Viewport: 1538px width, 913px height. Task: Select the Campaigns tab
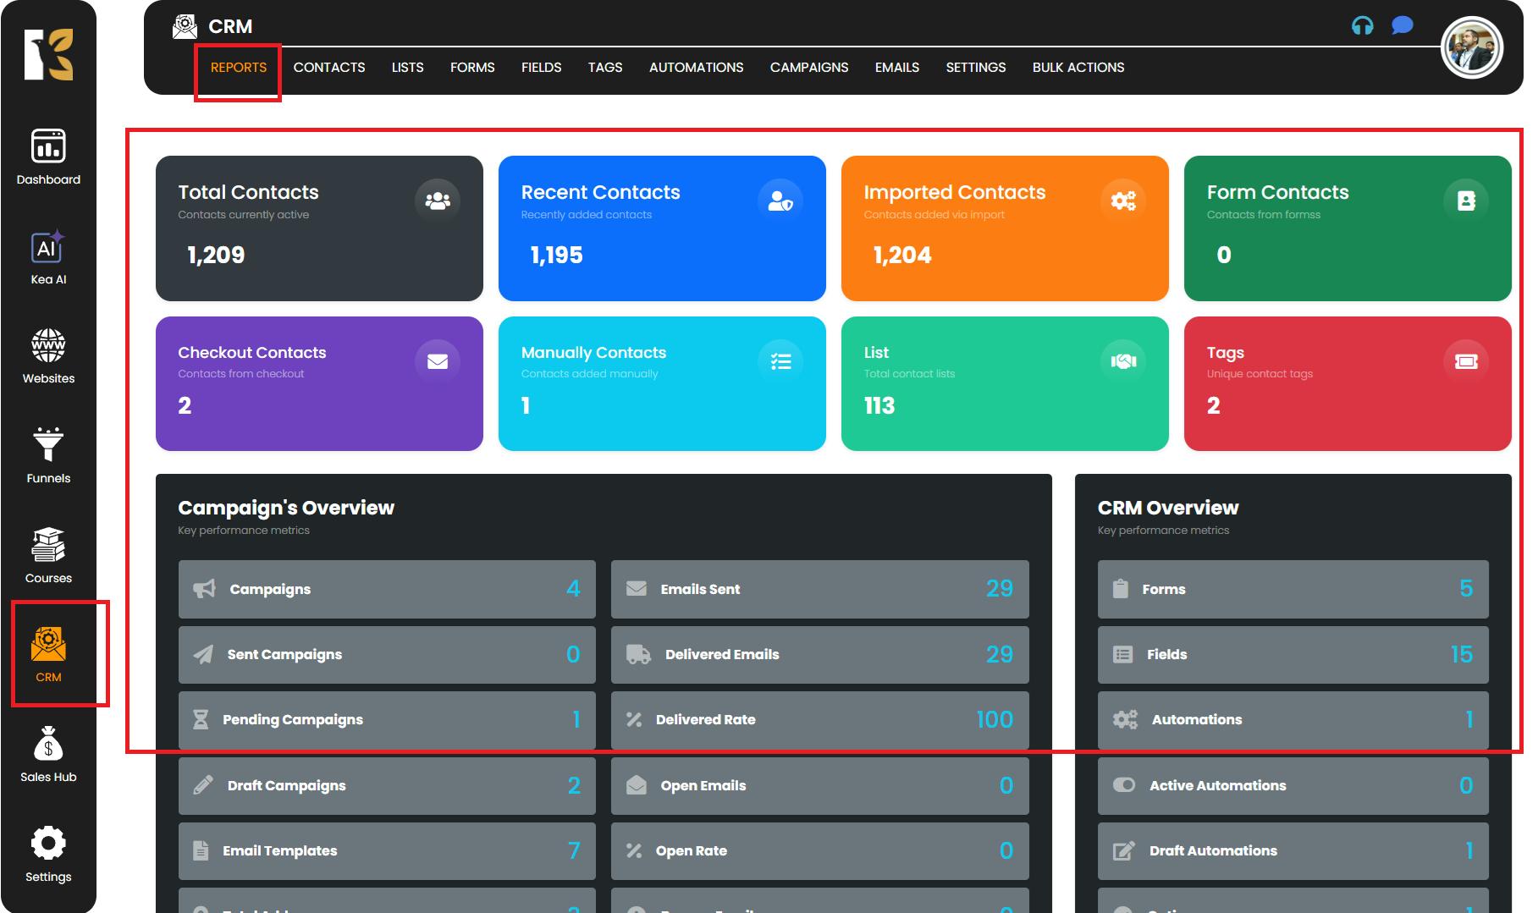[x=808, y=68]
